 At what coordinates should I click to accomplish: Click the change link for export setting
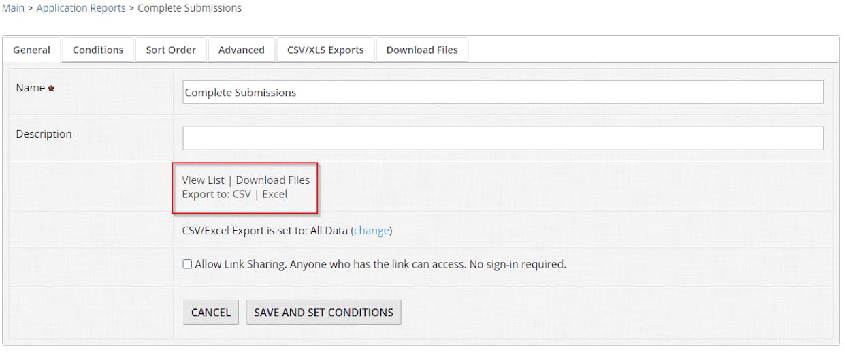[372, 231]
